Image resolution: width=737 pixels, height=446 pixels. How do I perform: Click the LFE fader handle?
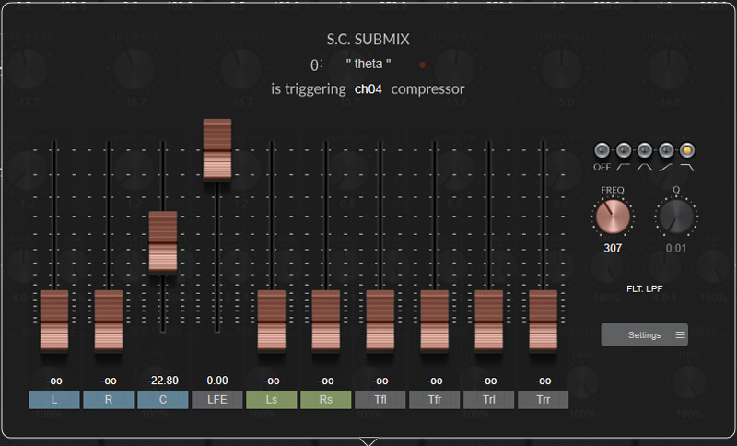pos(217,148)
